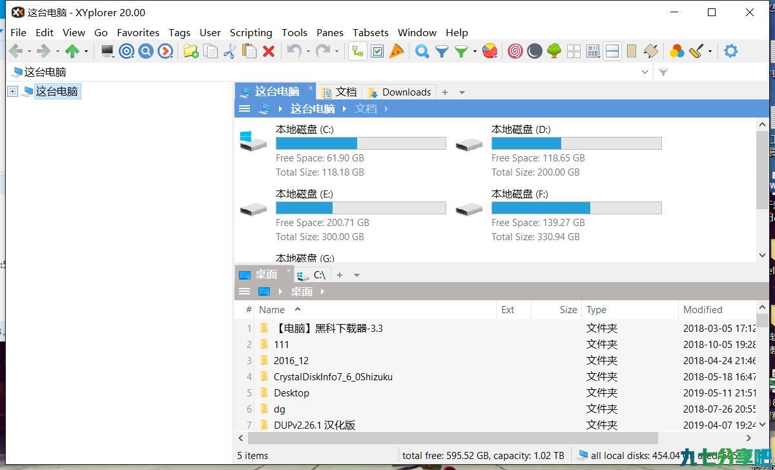Viewport: 775px width, 470px height.
Task: Toggle the checkbox selection toolbar button
Action: tap(377, 51)
